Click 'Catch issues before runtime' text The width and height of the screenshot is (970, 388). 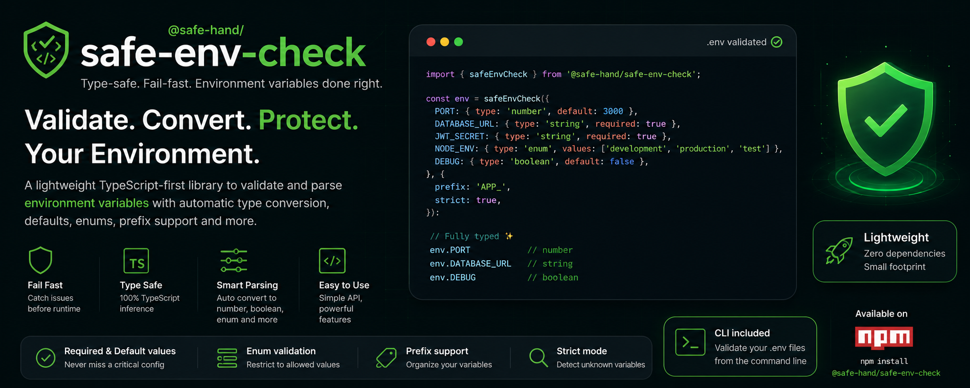(54, 303)
